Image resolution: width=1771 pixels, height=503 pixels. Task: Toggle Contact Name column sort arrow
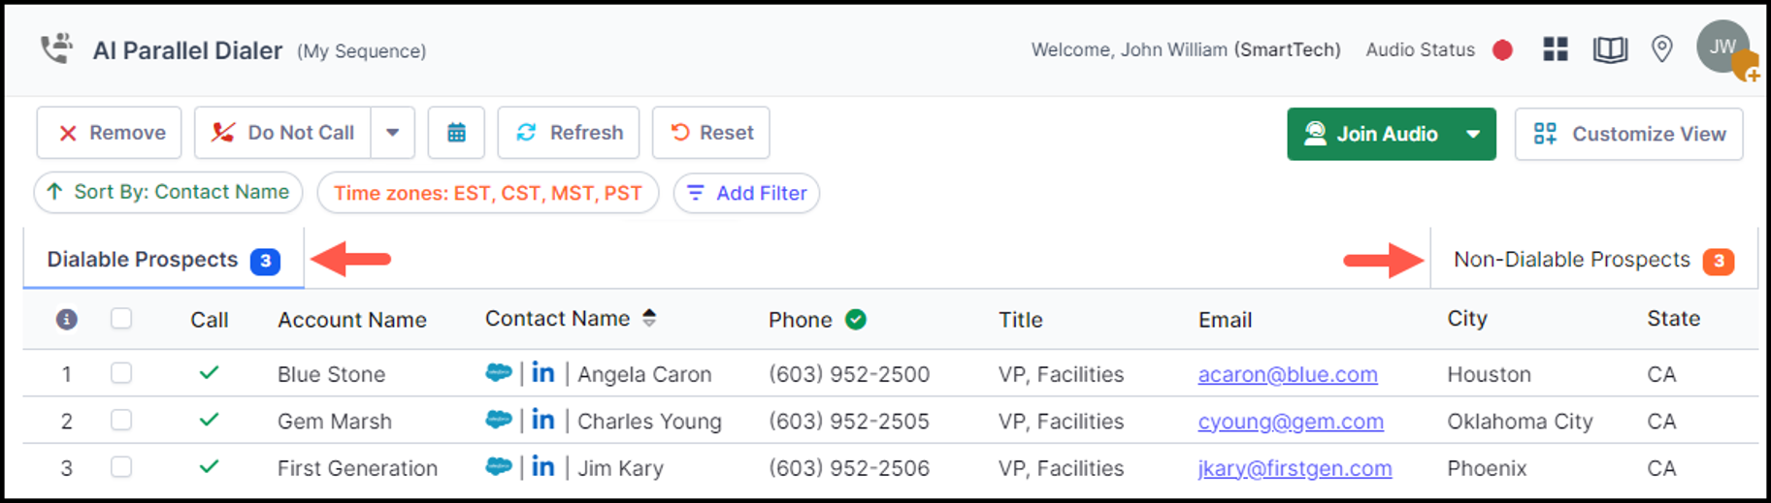tap(649, 318)
